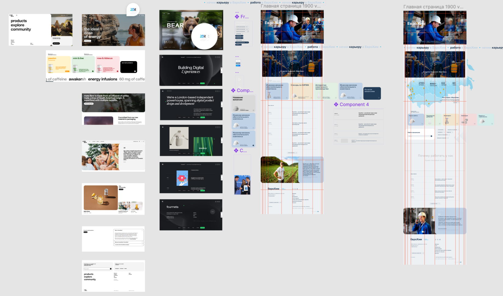503x296 pixels.
Task: Select the "Аппаратчик химического производства" vacancy card
Action: click(326, 91)
